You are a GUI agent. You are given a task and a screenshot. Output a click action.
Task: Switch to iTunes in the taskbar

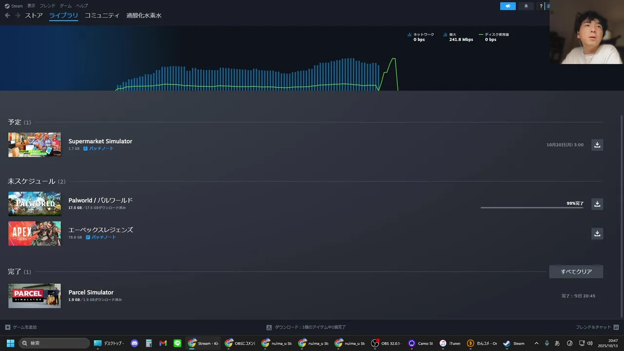450,343
